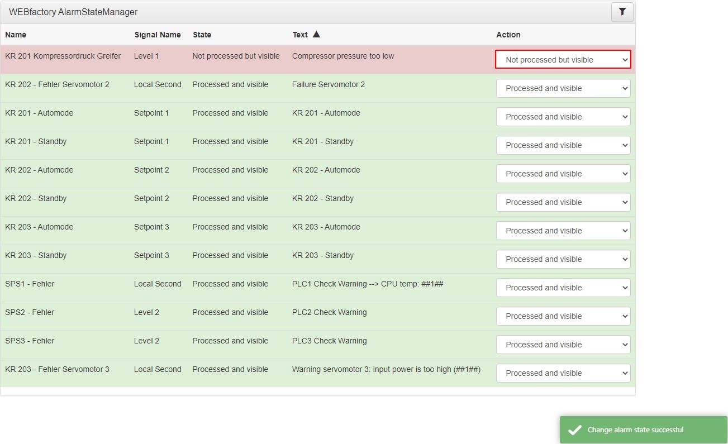This screenshot has width=728, height=444.
Task: Click the sort arrow beside Text header
Action: pos(316,35)
